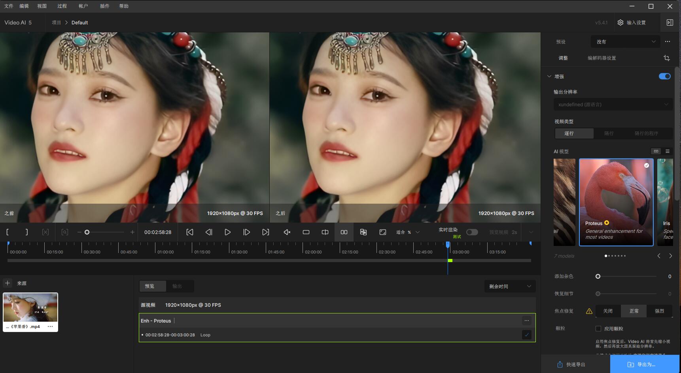Viewport: 681px width, 373px height.
Task: Open the 适合 % zoom dropdown
Action: [x=408, y=232]
